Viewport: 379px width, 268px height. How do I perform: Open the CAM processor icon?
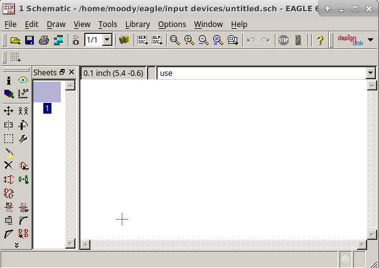[x=58, y=40]
